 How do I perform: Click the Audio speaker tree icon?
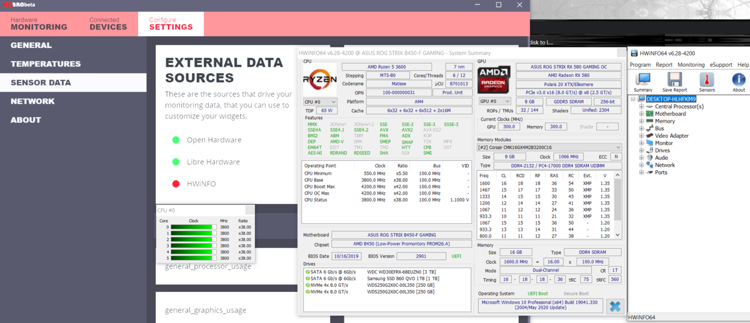[x=649, y=158]
